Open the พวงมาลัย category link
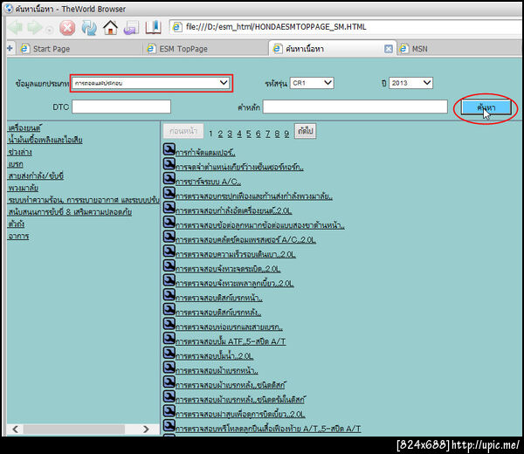This screenshot has width=524, height=454. [23, 188]
